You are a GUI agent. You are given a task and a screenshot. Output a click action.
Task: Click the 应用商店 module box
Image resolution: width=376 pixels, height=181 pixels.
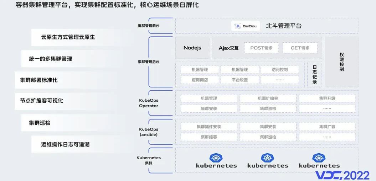[200, 80]
